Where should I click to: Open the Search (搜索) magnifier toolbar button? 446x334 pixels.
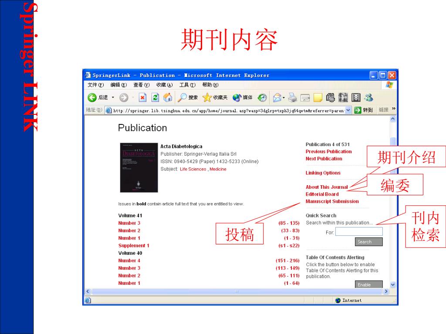click(187, 98)
